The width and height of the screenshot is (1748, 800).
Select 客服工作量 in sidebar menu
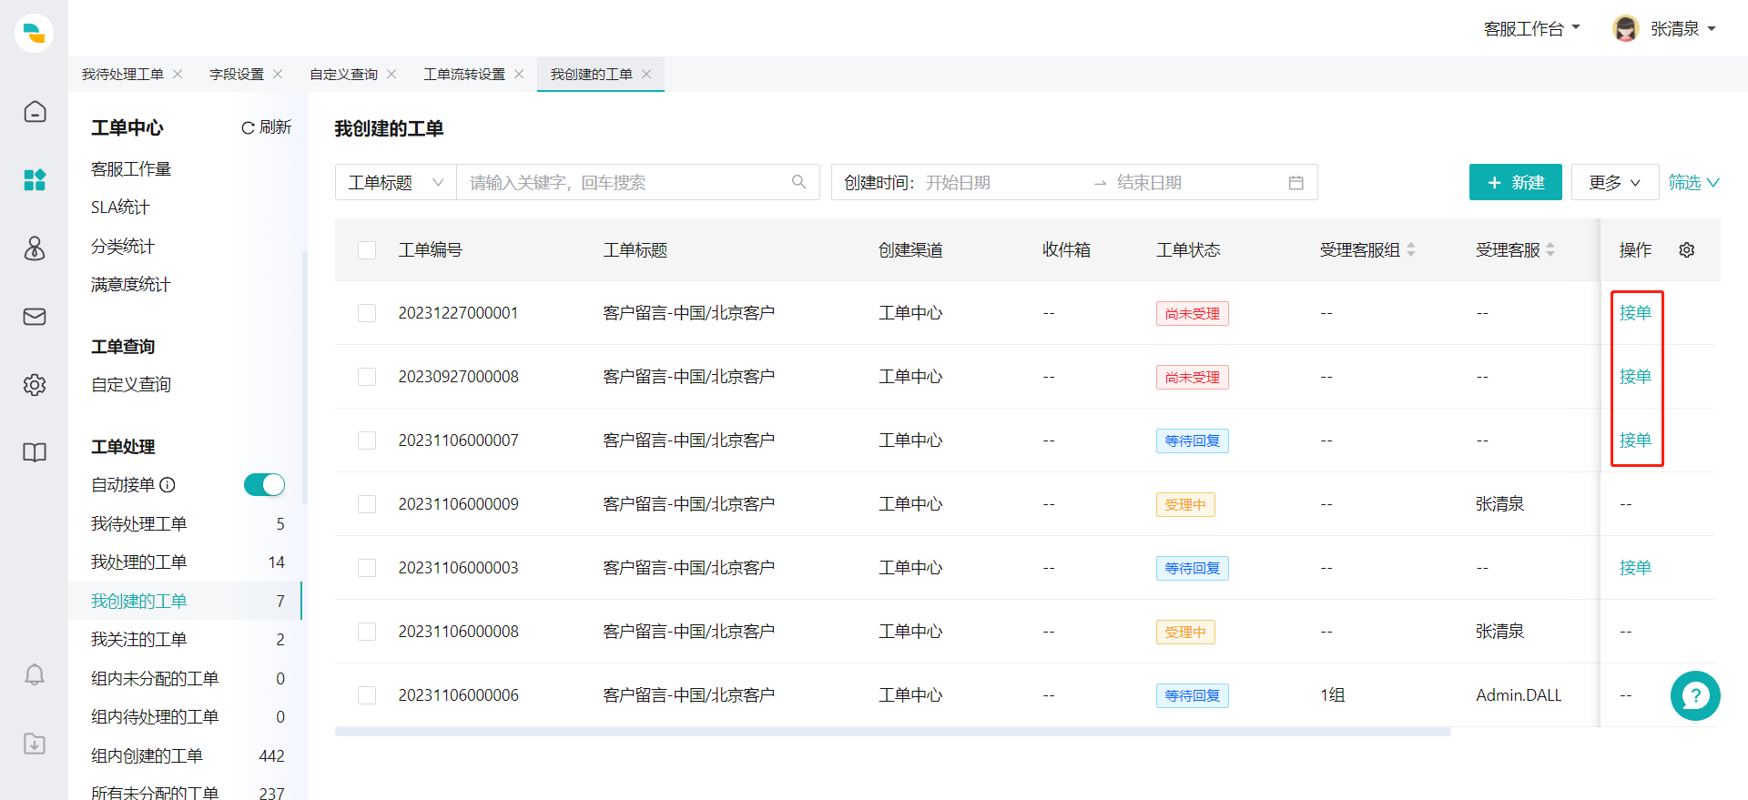point(131,168)
